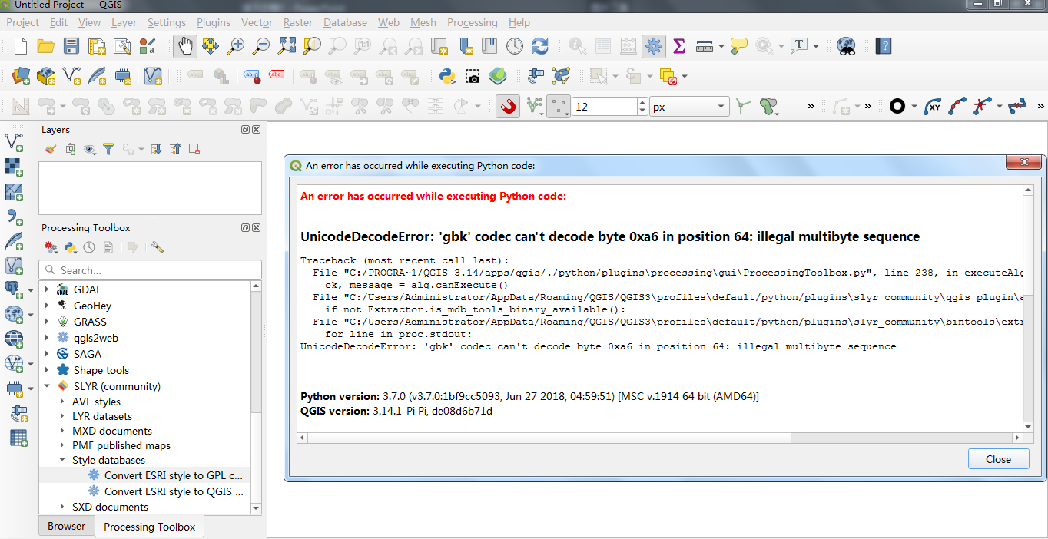Open statistical summary Sigma icon
Screen dimensions: 1048x539
(679, 46)
